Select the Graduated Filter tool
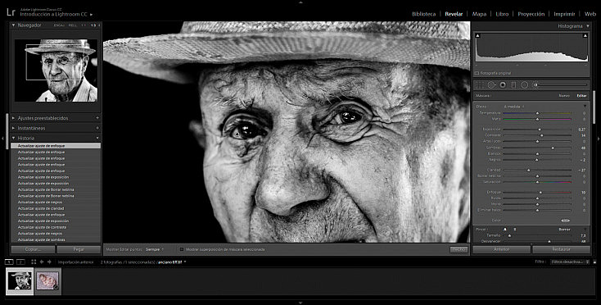The image size is (601, 305). click(x=514, y=84)
